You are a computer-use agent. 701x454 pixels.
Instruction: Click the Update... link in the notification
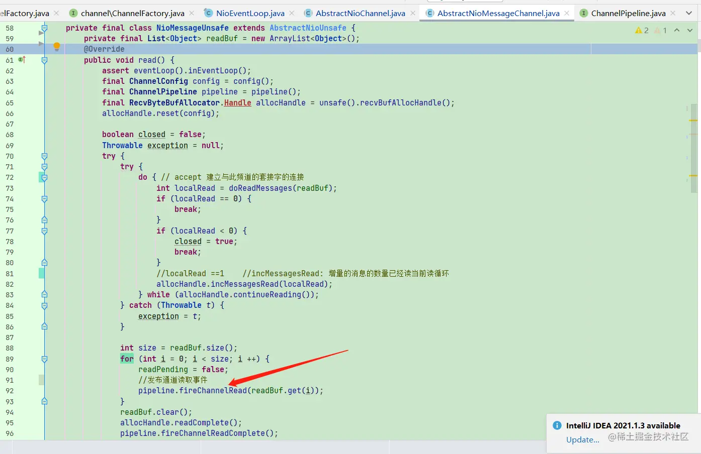pos(582,440)
